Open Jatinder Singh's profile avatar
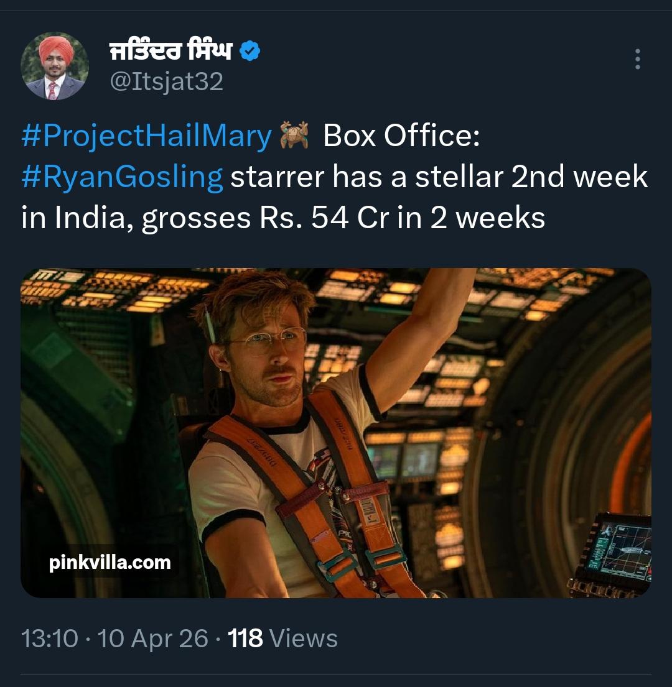Image resolution: width=672 pixels, height=687 pixels. 55,66
